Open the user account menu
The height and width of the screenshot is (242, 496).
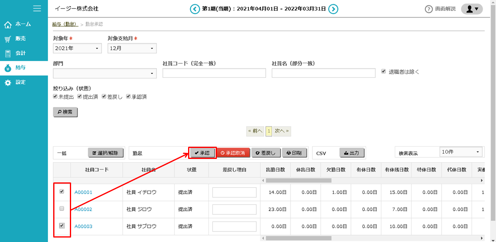(x=472, y=9)
